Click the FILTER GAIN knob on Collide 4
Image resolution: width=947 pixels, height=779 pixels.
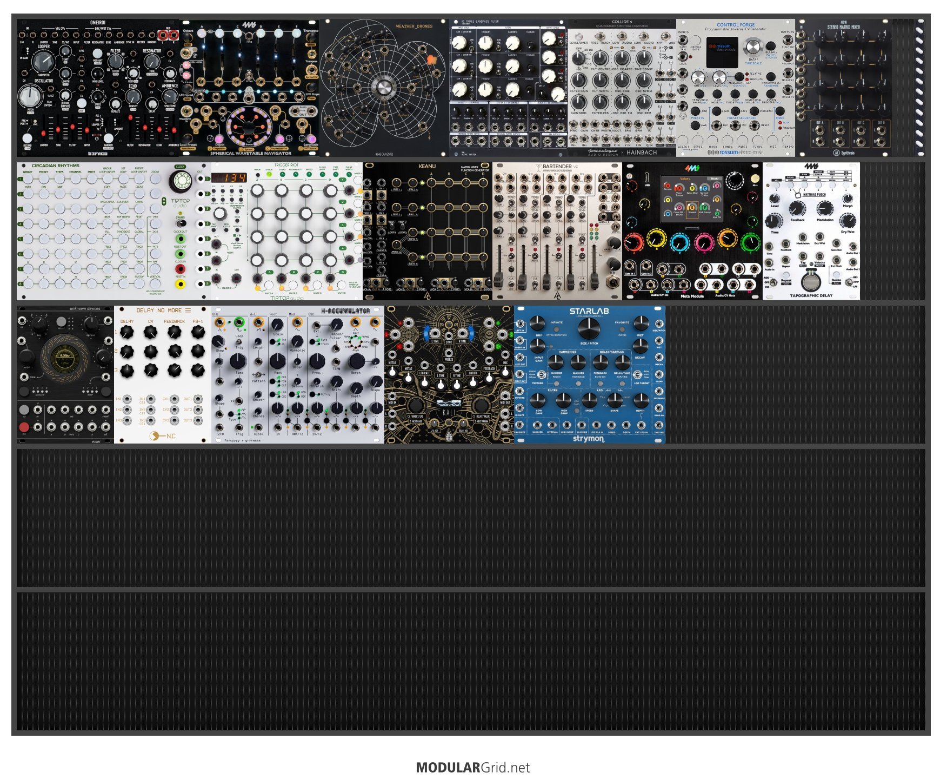pos(579,80)
